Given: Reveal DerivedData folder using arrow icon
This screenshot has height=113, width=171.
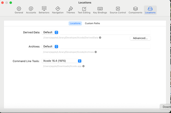Looking at the screenshot, I should 100,38.
